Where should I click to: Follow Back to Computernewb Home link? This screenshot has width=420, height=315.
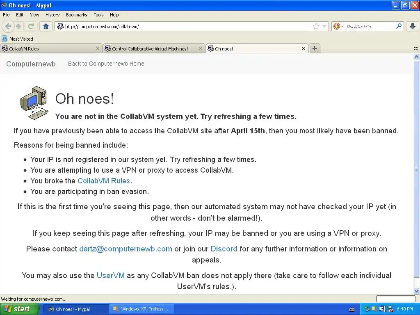point(106,64)
